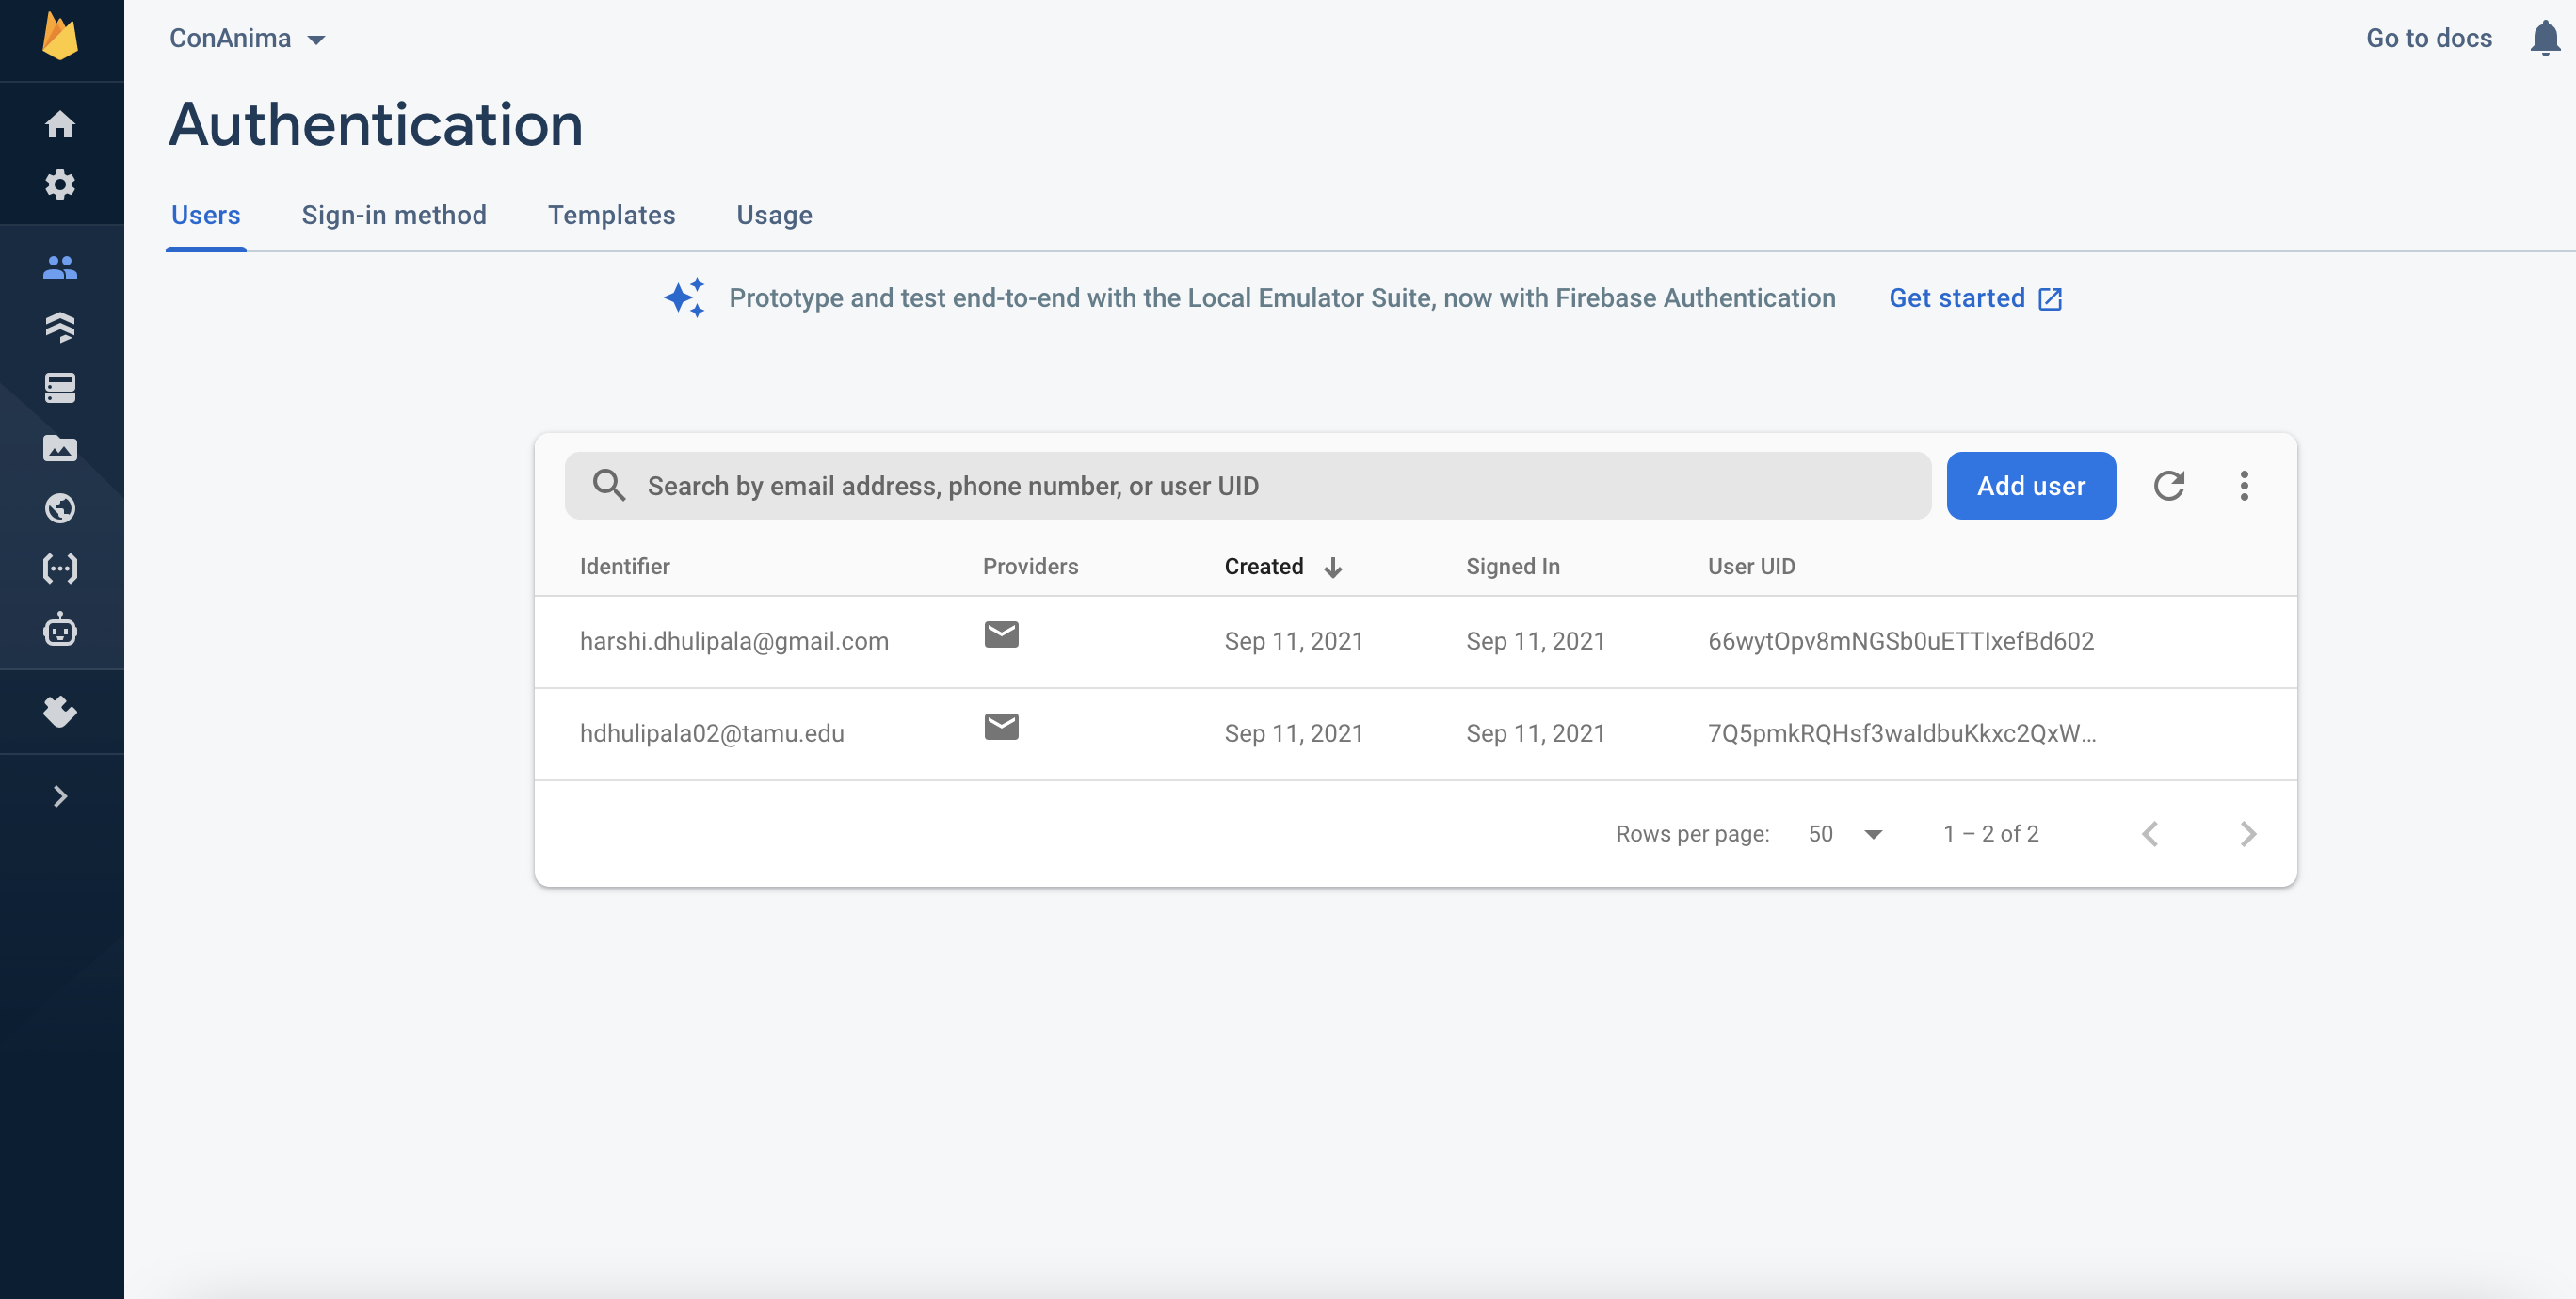
Task: Open Functions sidebar icon
Action: 60,569
